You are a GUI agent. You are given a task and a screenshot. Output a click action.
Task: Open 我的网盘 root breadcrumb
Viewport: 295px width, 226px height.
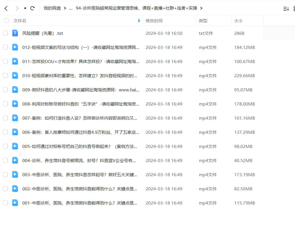[x=52, y=8]
